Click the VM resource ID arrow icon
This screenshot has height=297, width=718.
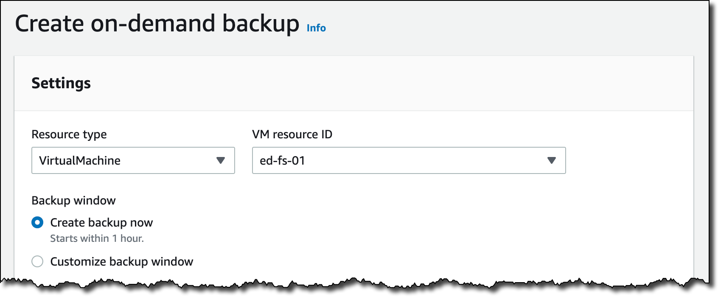click(551, 160)
